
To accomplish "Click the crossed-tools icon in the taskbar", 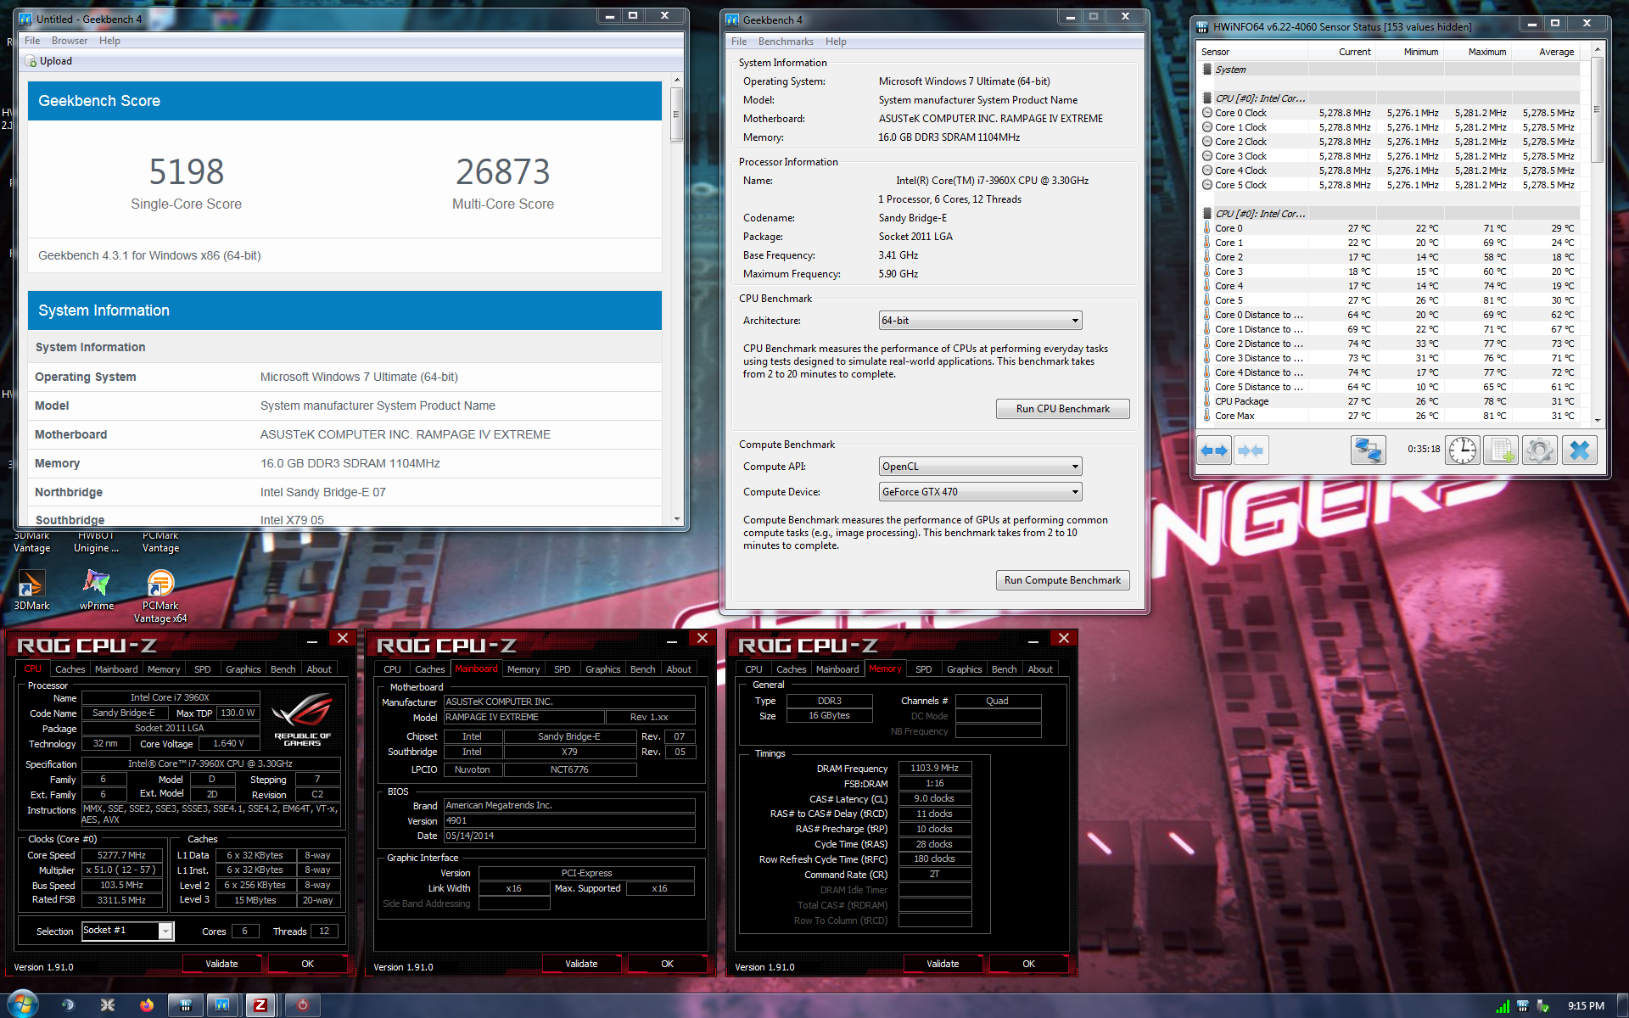I will pyautogui.click(x=108, y=1005).
